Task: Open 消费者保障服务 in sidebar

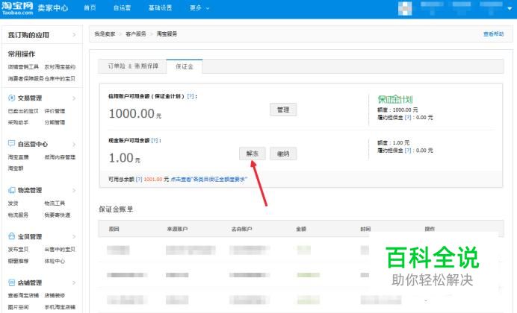Action: (25, 78)
